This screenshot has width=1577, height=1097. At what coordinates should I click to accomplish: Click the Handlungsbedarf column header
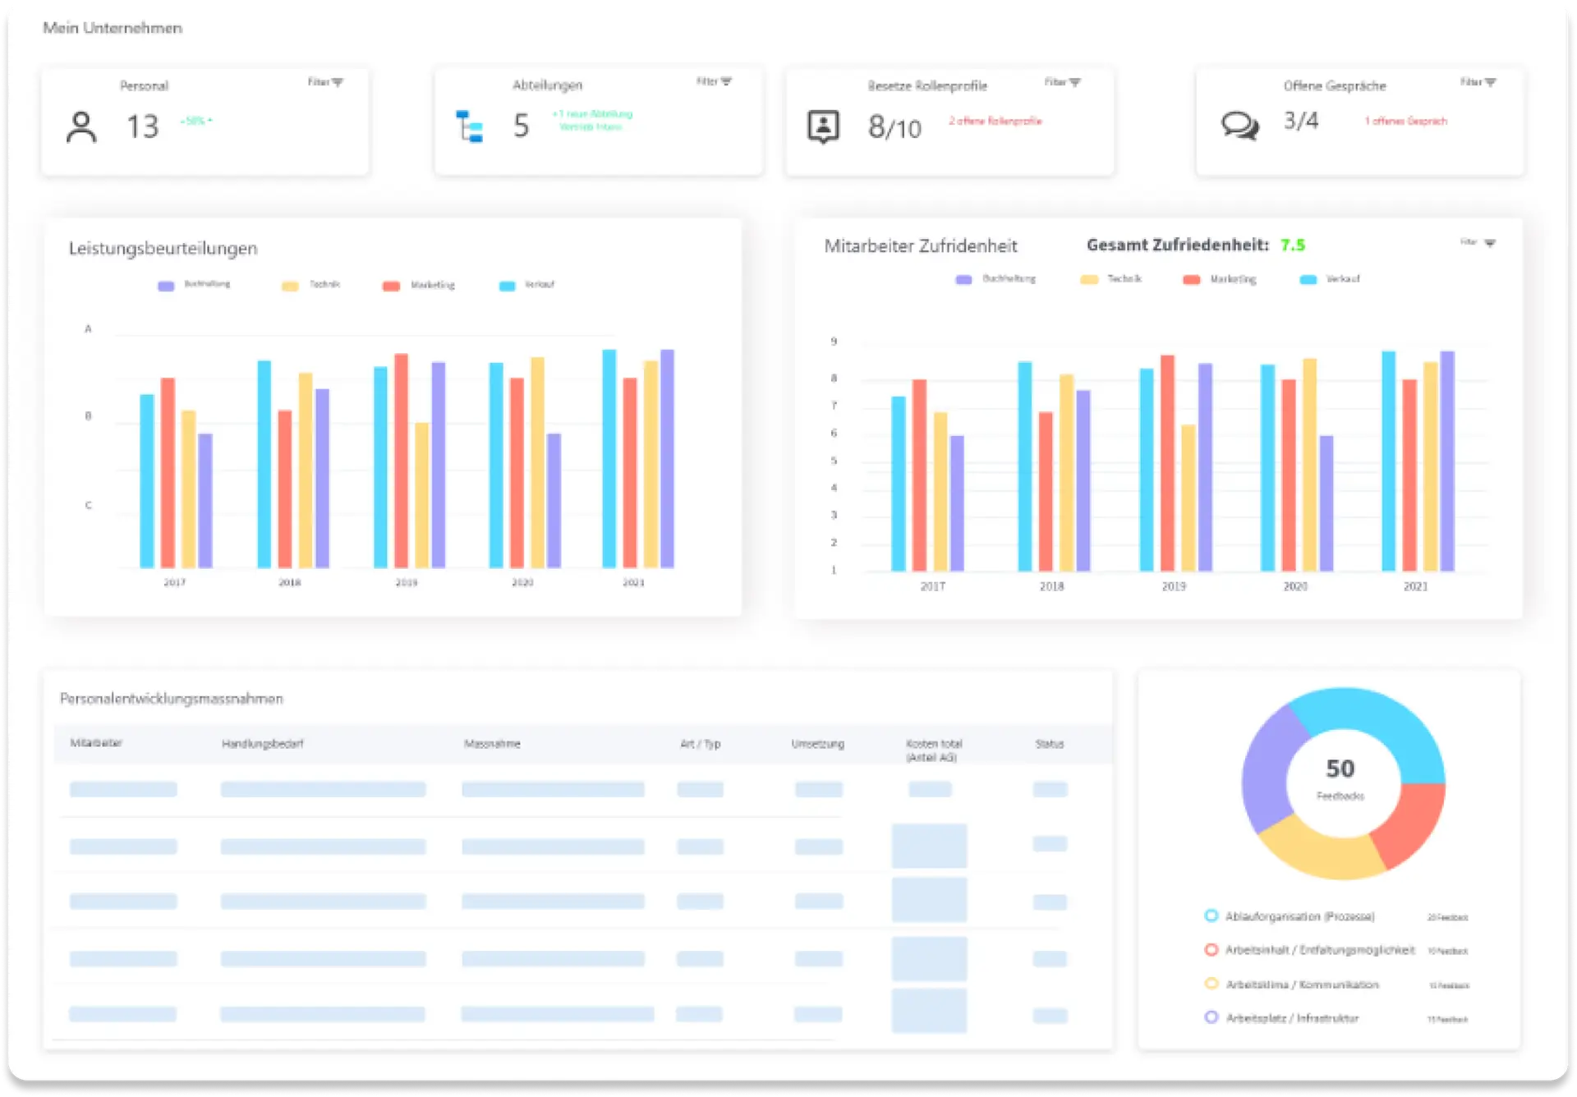click(263, 744)
